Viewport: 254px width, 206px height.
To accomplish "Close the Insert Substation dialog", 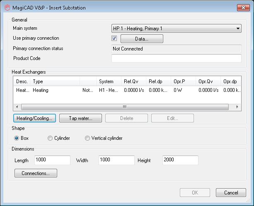I will click(243, 7).
